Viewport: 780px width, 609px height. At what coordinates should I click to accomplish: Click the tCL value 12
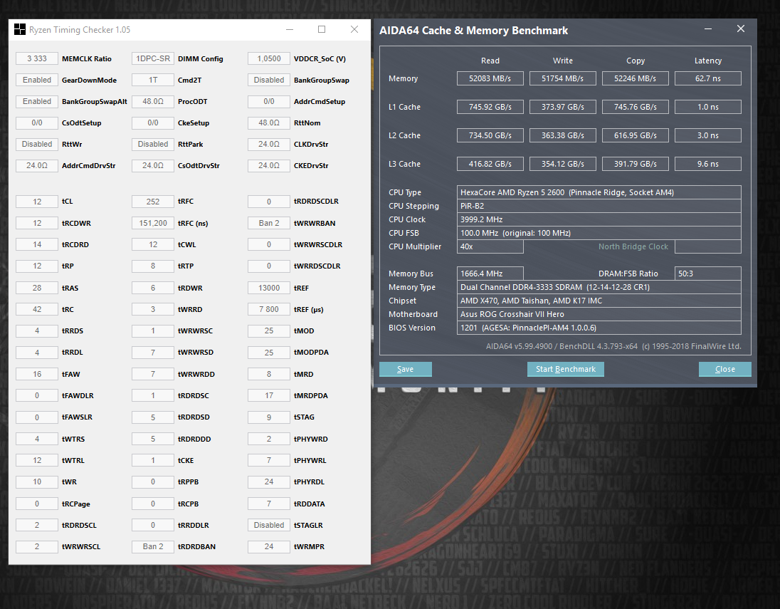37,202
